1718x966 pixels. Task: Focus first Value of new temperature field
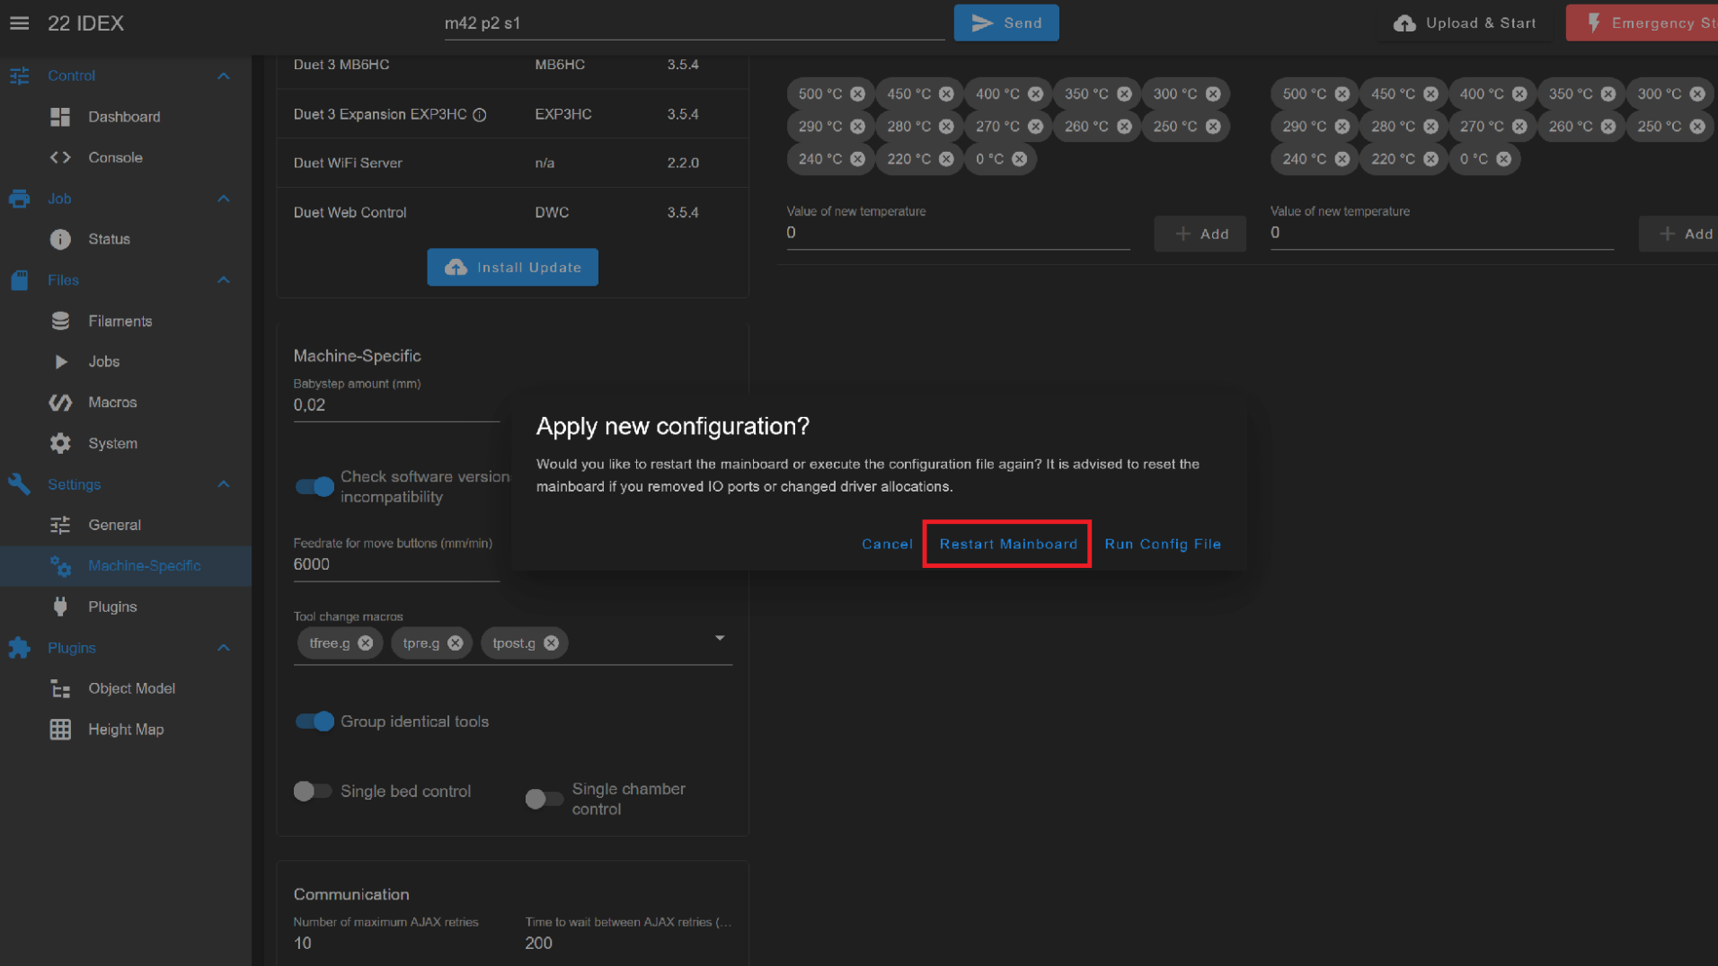pos(958,233)
